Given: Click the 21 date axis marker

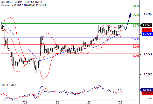Looking at the screenshot, I should [x=25, y=102].
